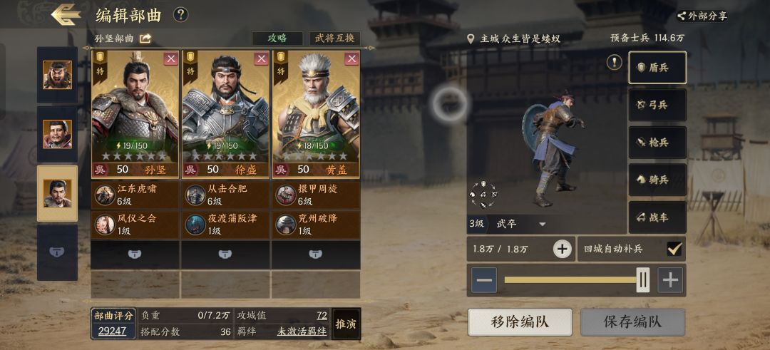Tap the plus icon beside 1.8万 troops
770x350 pixels.
563,249
